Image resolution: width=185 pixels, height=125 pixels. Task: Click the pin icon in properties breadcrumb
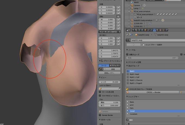tap(127, 35)
